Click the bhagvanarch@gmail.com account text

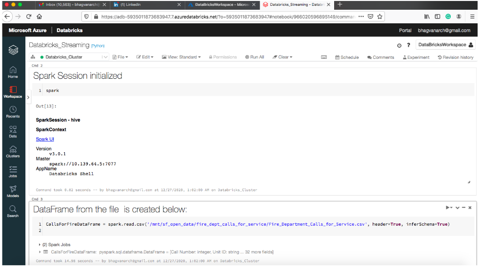444,30
